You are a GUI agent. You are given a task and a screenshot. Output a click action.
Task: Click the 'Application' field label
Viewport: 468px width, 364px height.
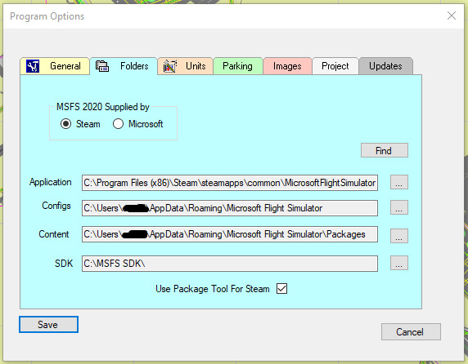(51, 182)
